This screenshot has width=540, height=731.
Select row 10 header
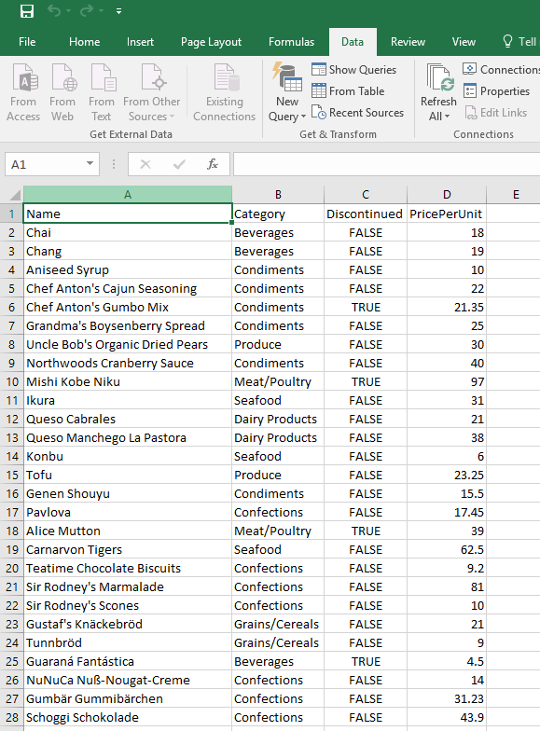(11, 382)
